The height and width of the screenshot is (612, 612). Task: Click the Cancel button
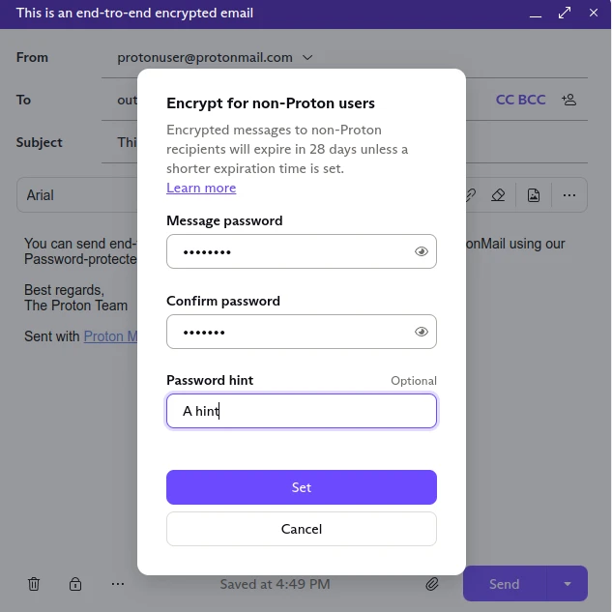pos(302,529)
